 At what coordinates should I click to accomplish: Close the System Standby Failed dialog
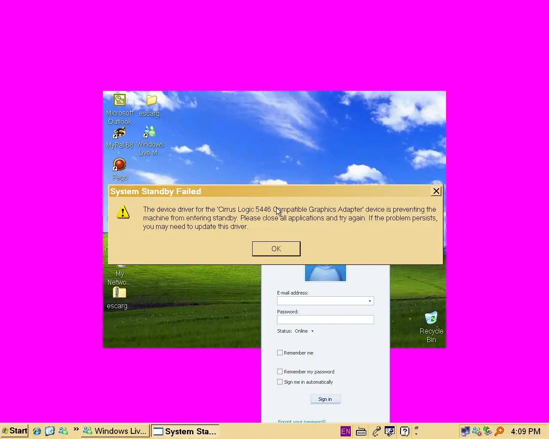pyautogui.click(x=436, y=191)
